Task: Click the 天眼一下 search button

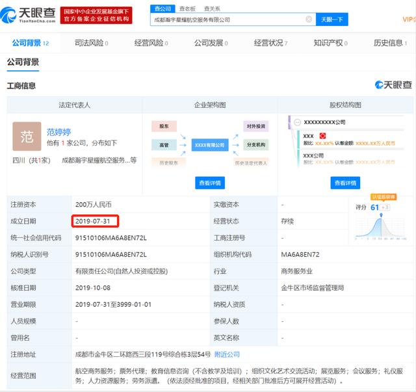Action: pyautogui.click(x=332, y=20)
